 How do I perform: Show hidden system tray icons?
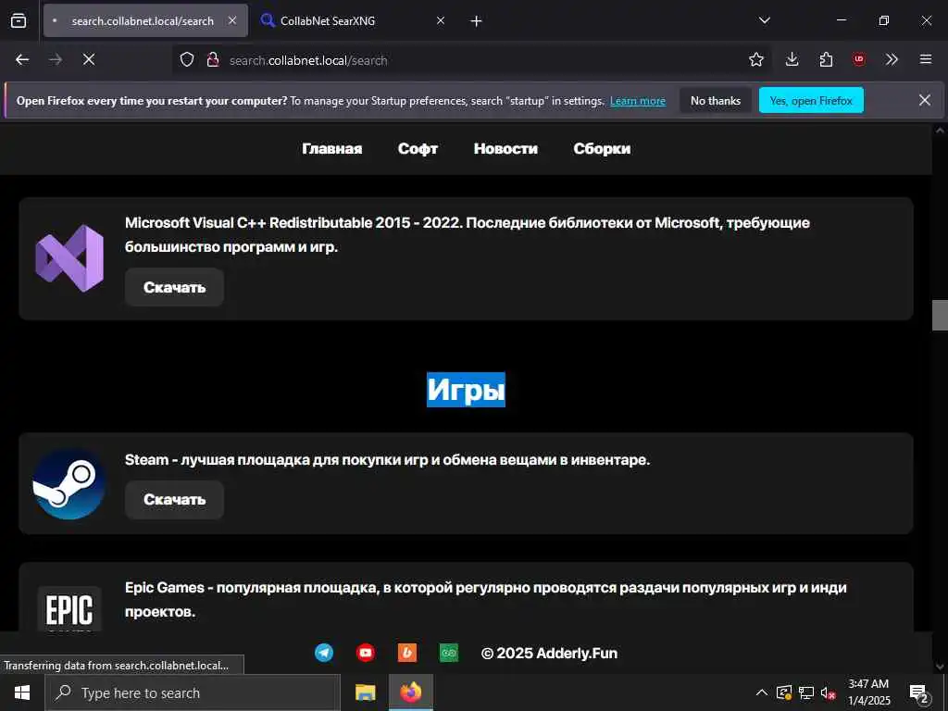[762, 692]
